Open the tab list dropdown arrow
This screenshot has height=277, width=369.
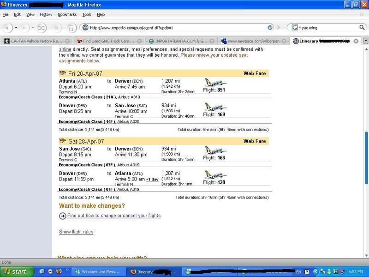[x=365, y=41]
